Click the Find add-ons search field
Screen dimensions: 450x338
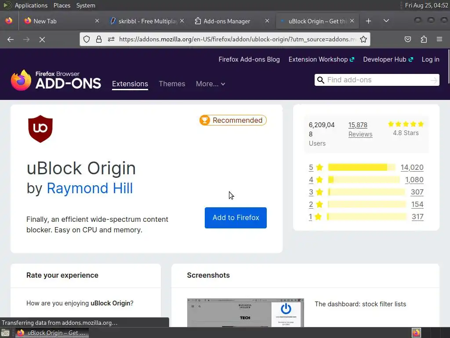pyautogui.click(x=377, y=80)
